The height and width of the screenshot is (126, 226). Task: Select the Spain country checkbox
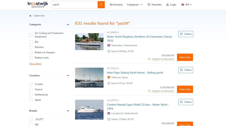(x=31, y=100)
